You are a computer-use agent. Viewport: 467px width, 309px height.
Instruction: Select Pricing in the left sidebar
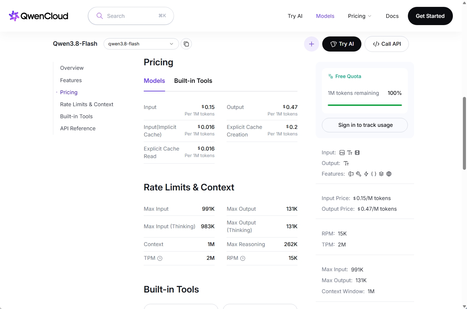69,92
